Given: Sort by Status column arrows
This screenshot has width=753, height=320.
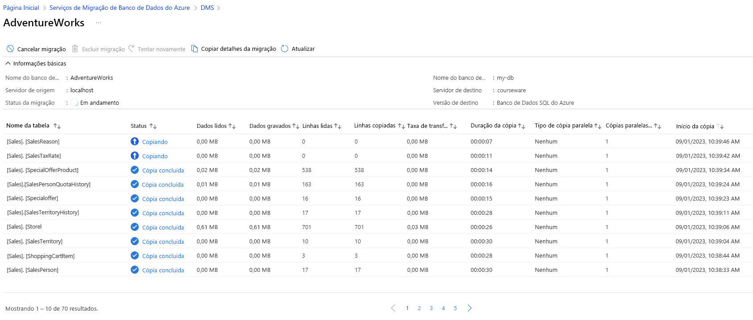Looking at the screenshot, I should click(x=153, y=126).
